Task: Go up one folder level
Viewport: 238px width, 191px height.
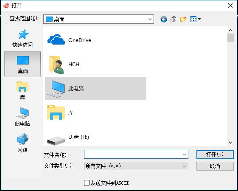Action: point(174,19)
